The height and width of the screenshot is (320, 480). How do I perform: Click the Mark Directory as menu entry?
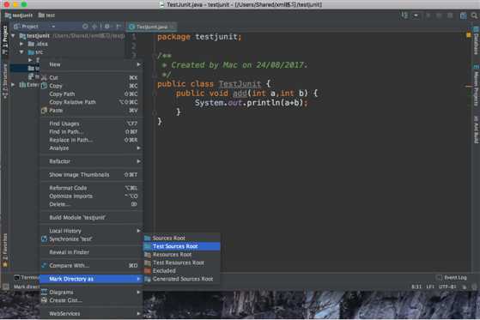pos(92,279)
